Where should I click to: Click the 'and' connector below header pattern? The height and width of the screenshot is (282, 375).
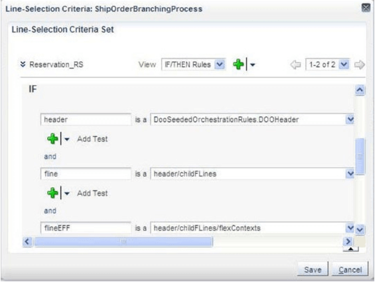pyautogui.click(x=50, y=157)
